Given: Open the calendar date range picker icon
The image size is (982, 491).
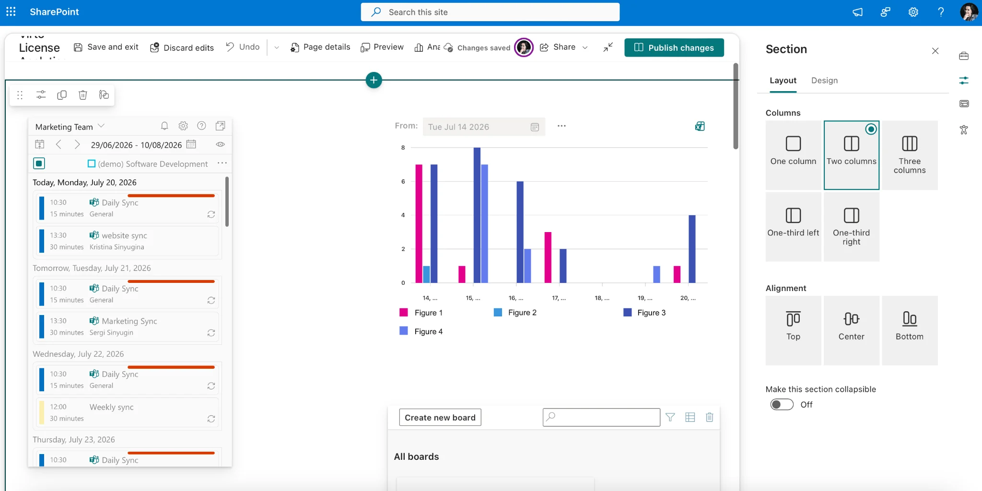Looking at the screenshot, I should [x=191, y=144].
